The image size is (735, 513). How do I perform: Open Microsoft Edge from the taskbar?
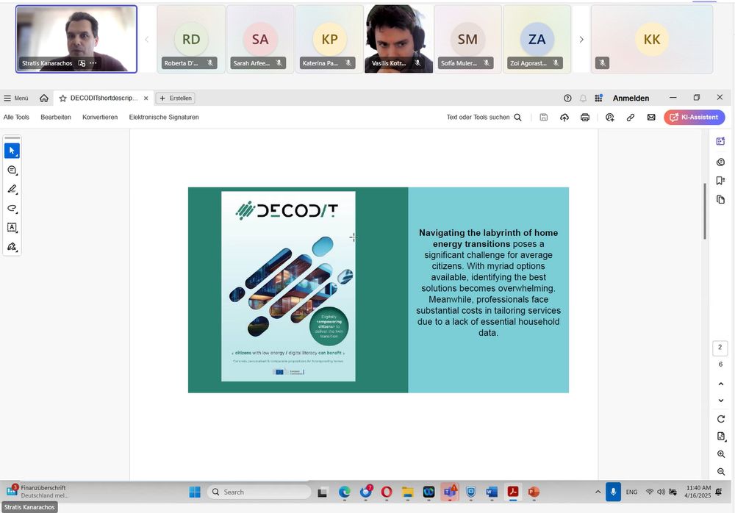point(345,492)
